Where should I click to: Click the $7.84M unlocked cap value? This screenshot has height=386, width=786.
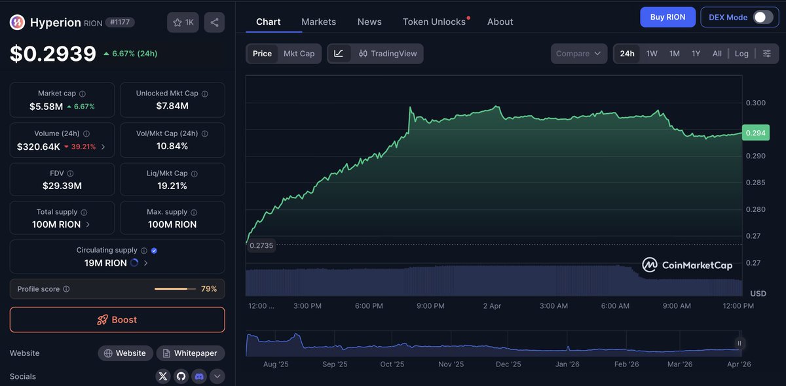(172, 106)
